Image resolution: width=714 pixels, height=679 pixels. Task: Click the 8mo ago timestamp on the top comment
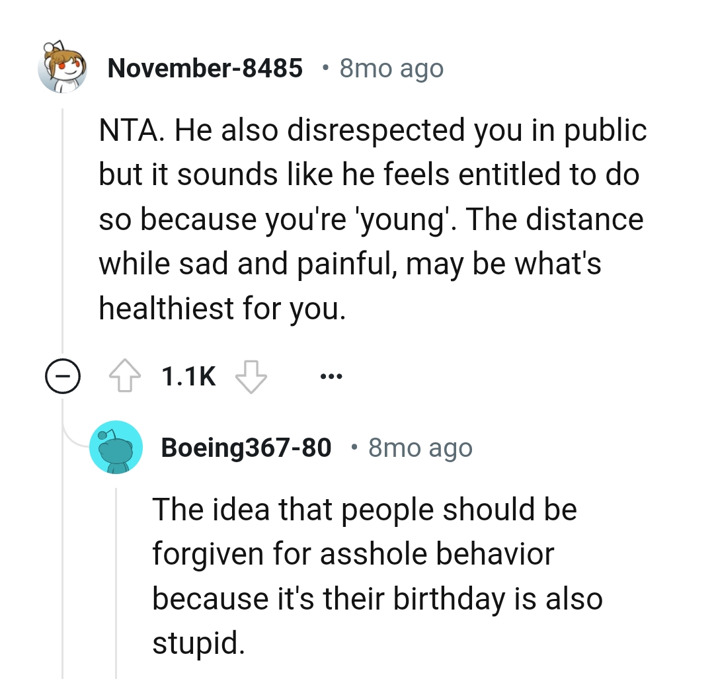(x=391, y=68)
